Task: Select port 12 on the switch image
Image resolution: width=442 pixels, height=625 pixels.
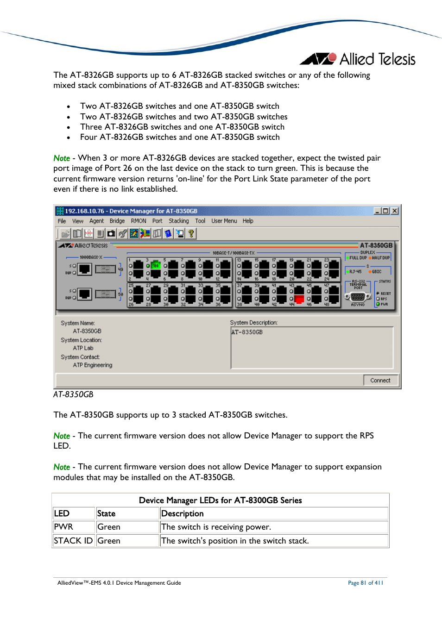Action: [226, 273]
